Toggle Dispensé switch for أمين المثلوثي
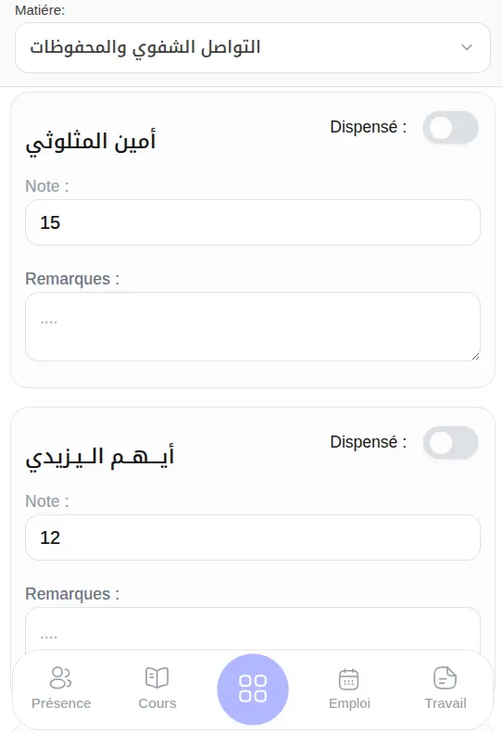The width and height of the screenshot is (503, 733). [x=450, y=128]
